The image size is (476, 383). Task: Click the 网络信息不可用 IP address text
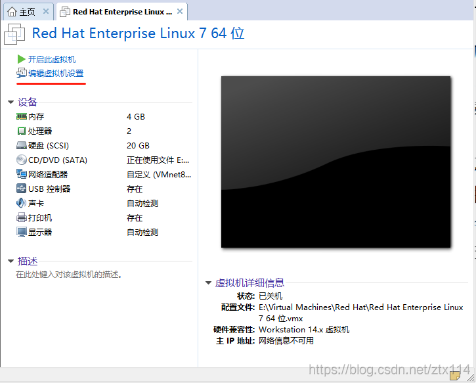point(286,341)
